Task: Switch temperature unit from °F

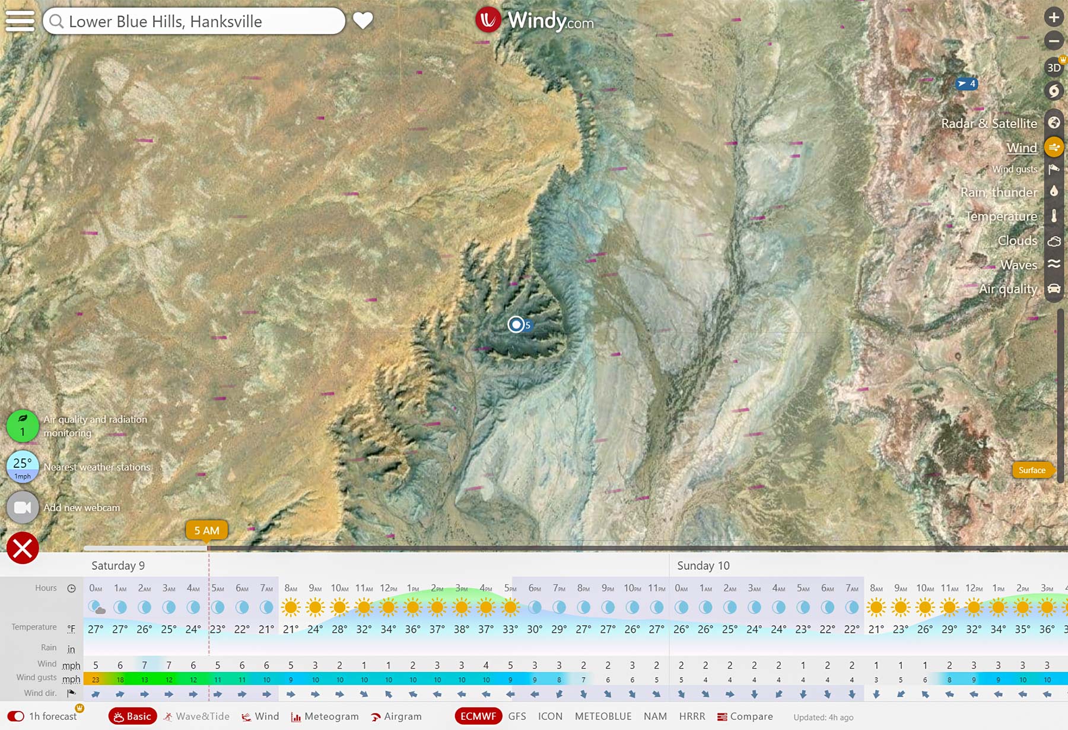Action: point(71,629)
